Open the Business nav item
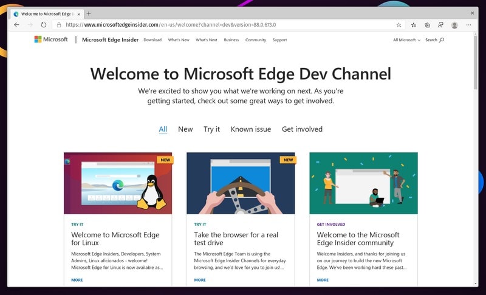The height and width of the screenshot is (295, 486). pyautogui.click(x=231, y=40)
